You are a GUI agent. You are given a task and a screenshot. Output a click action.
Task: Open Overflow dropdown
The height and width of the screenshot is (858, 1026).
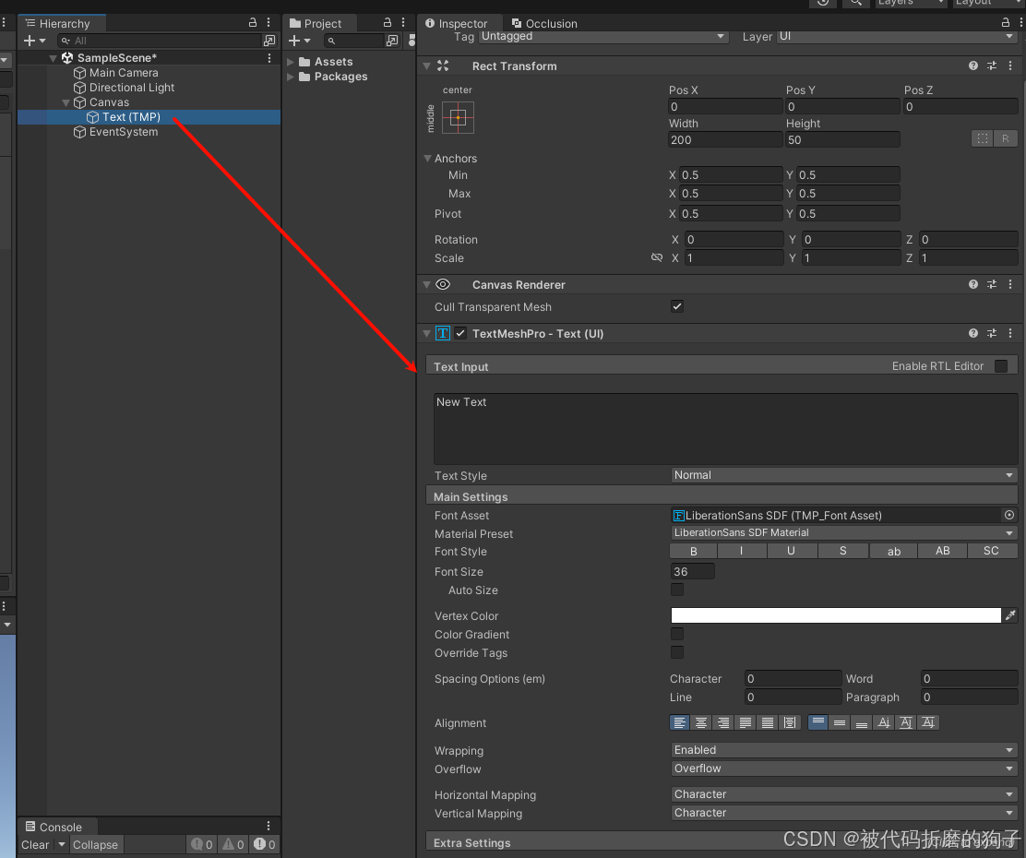pos(844,769)
